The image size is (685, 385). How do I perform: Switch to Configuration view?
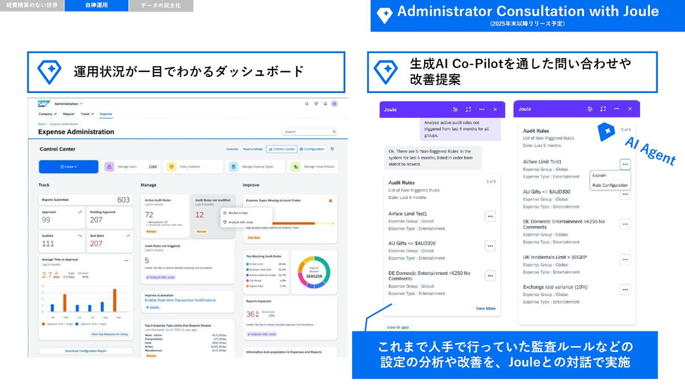point(312,149)
